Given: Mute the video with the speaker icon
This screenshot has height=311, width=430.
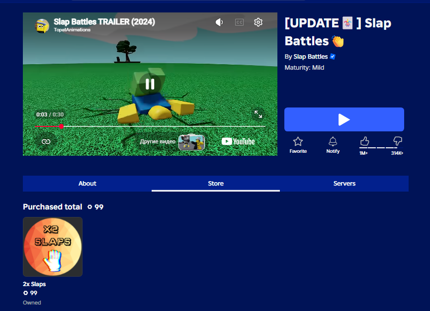Looking at the screenshot, I should point(219,22).
